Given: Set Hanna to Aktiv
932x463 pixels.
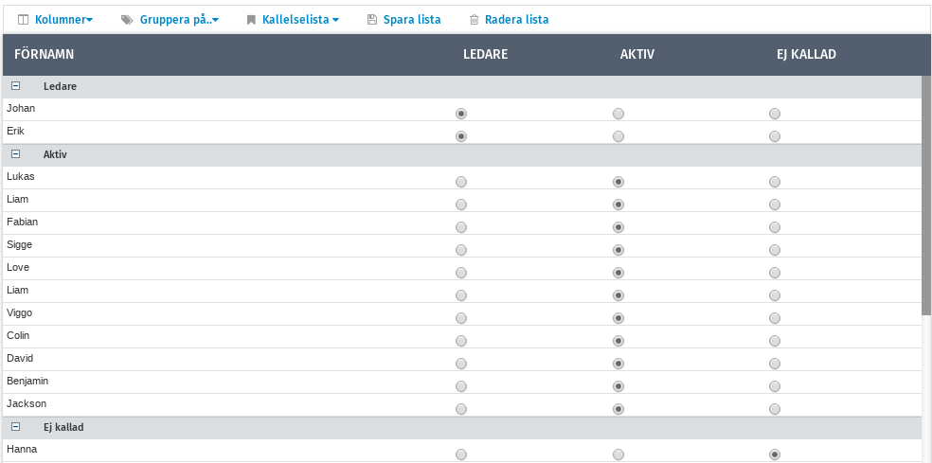Looking at the screenshot, I should pos(618,454).
